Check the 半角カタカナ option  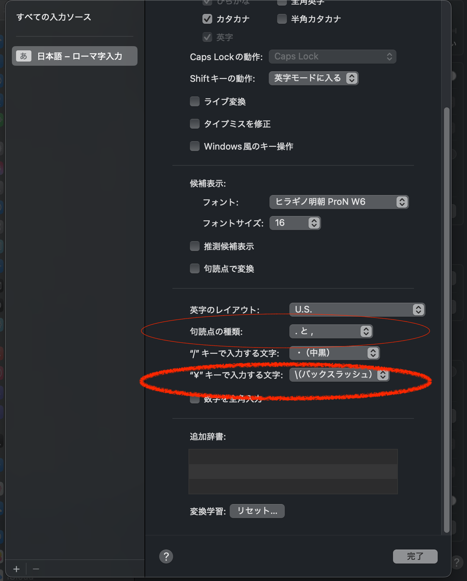tap(282, 19)
